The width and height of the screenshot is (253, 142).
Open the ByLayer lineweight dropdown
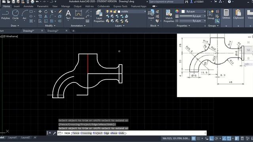tap(193, 16)
